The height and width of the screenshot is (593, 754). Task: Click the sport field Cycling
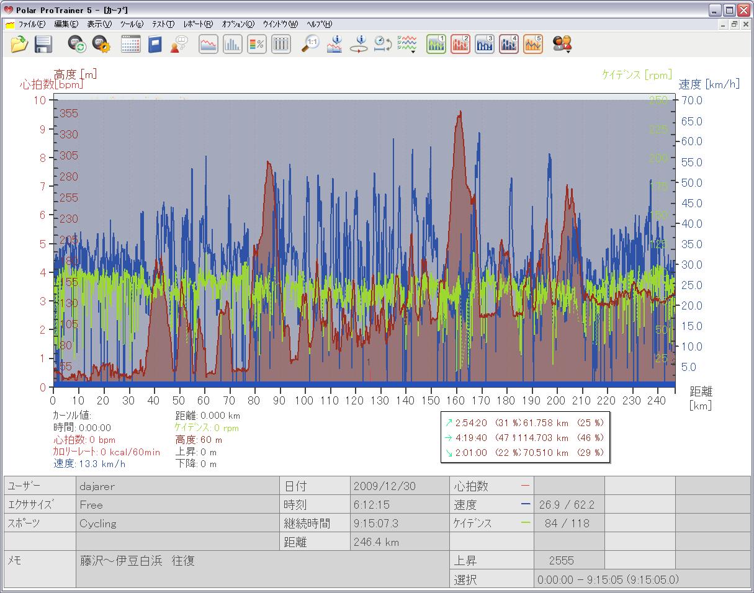click(177, 524)
